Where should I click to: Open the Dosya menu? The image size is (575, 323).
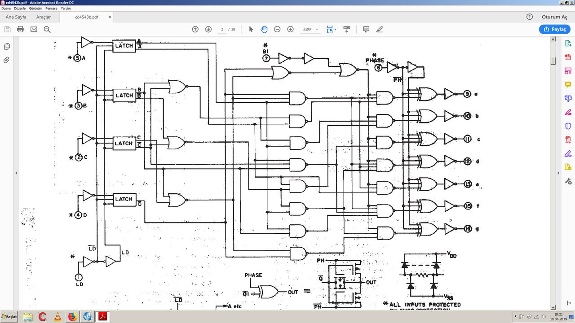tap(6, 8)
